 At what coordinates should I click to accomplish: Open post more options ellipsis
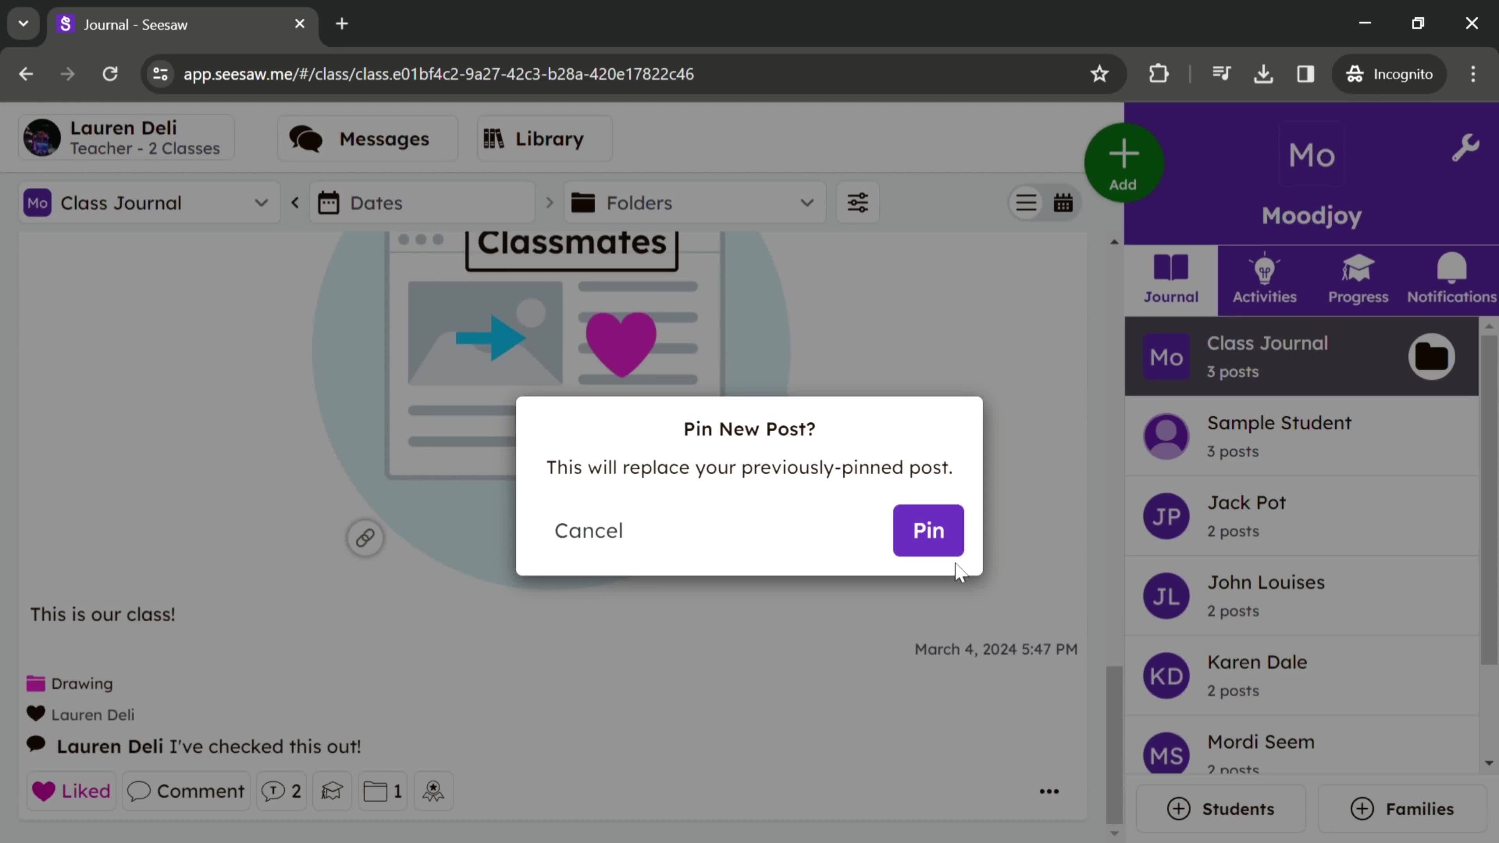tap(1049, 791)
